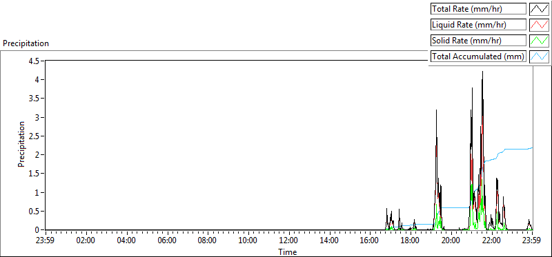Click the tallest black peak near 21:30
This screenshot has height=257, width=552.
click(482, 72)
